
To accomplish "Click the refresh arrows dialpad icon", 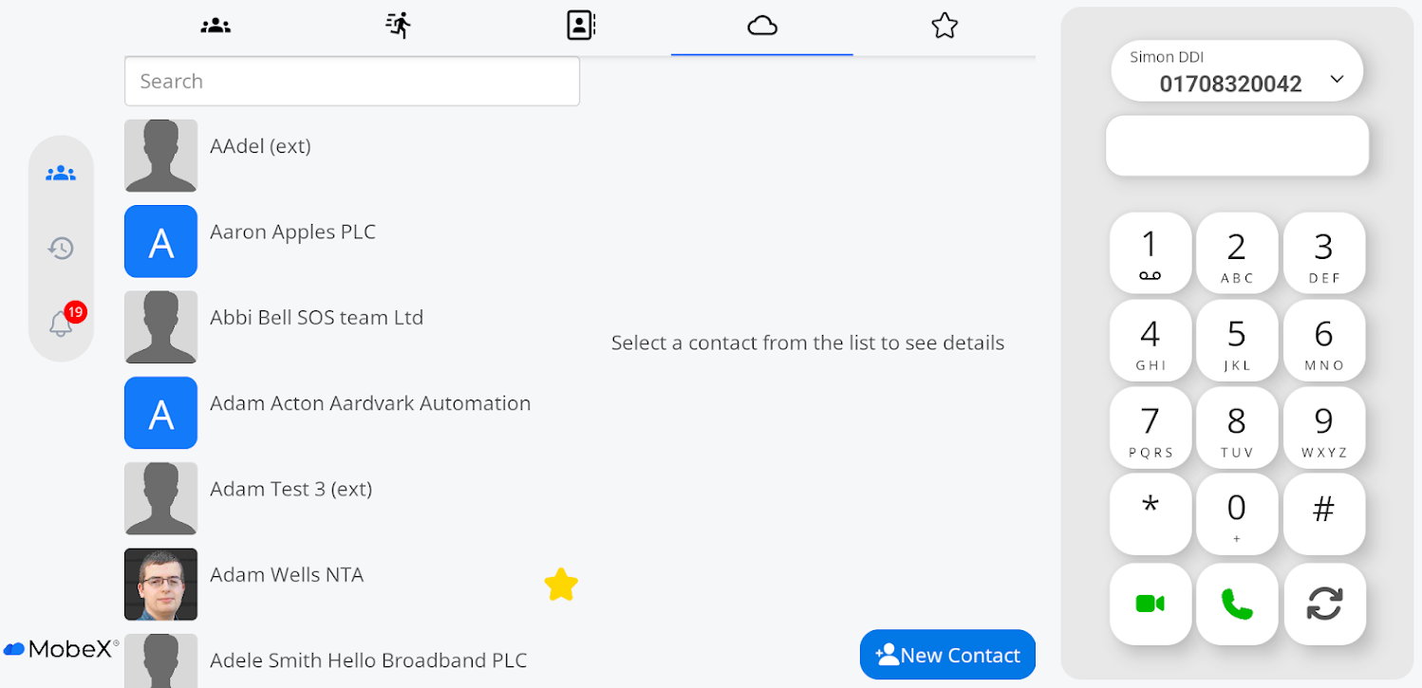I will coord(1324,604).
